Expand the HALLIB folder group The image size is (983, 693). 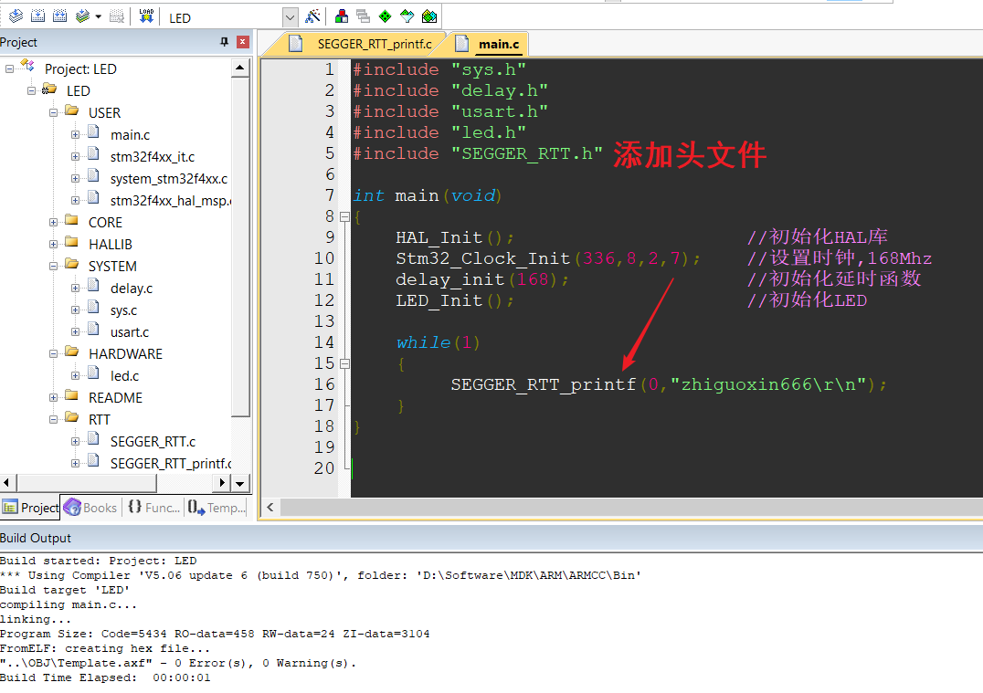pos(53,245)
